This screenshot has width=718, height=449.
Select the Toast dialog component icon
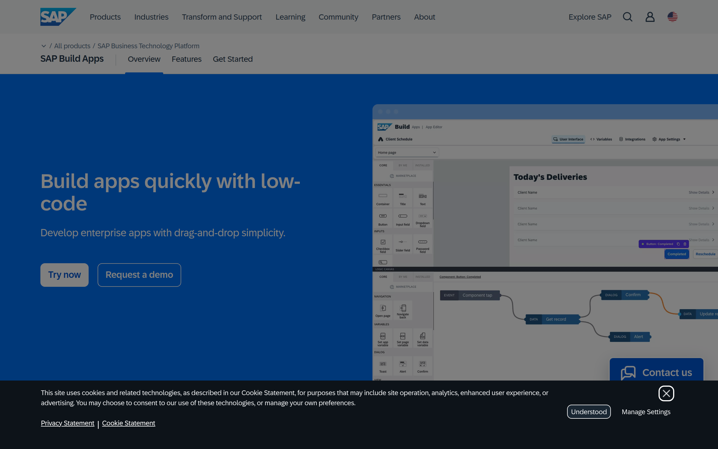click(383, 364)
